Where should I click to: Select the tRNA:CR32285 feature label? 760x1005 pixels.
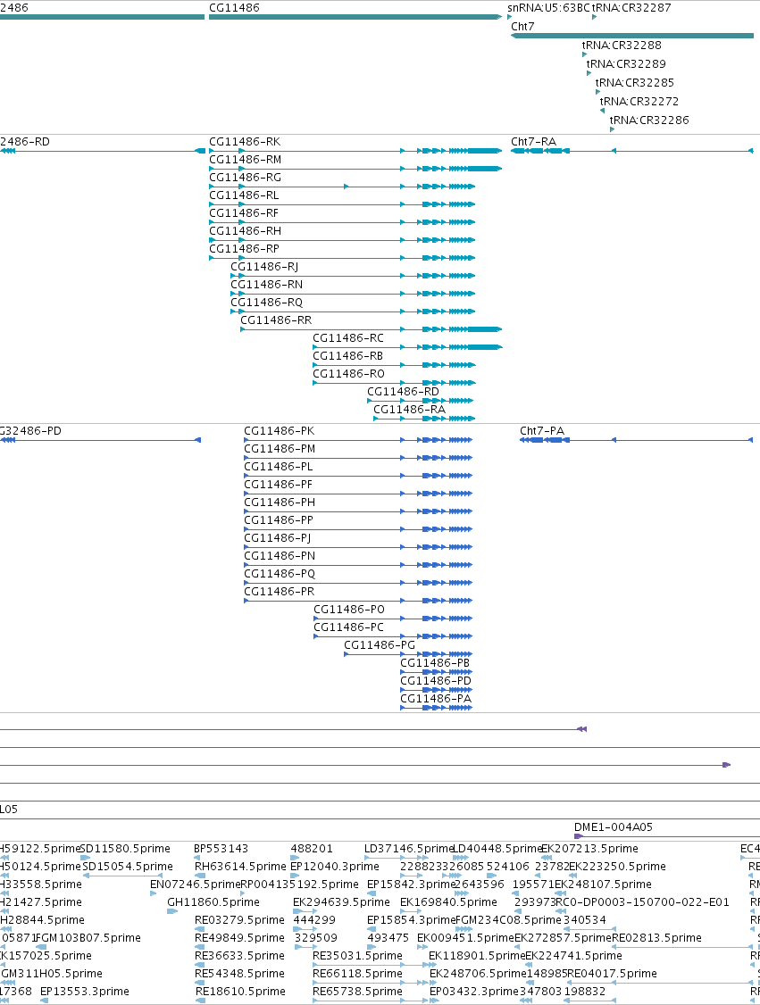coord(635,82)
